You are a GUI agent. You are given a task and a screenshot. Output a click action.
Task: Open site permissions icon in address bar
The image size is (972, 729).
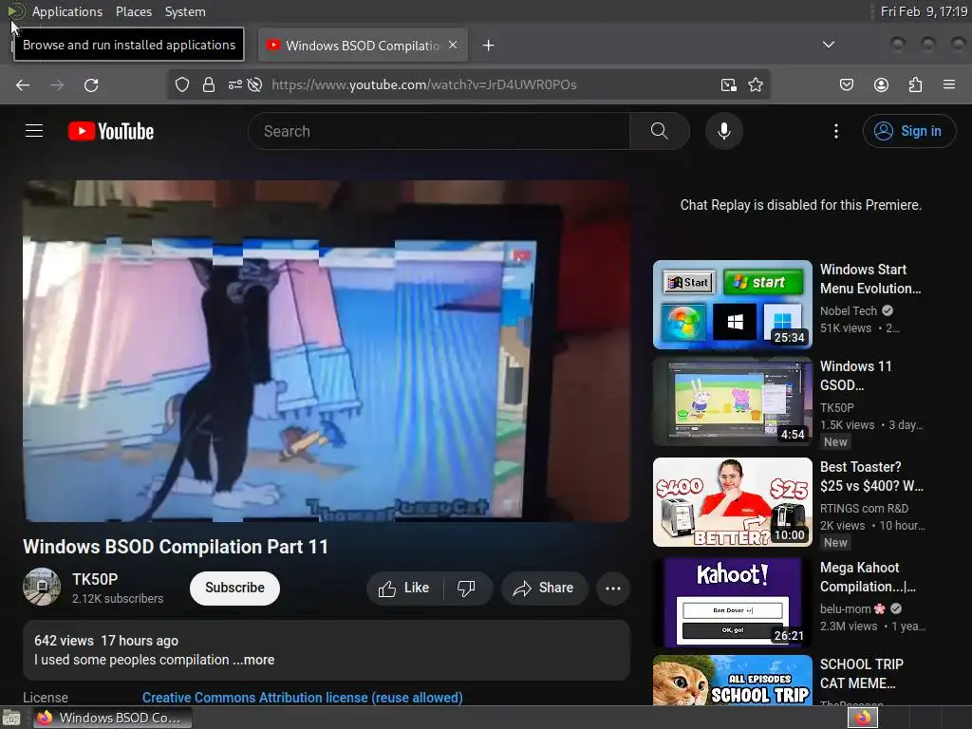coord(235,84)
